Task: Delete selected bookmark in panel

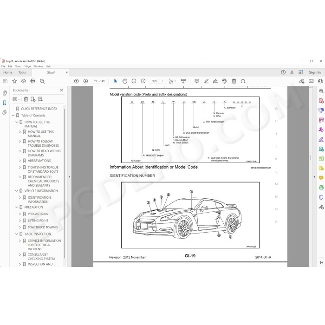Action: [x=26, y=99]
